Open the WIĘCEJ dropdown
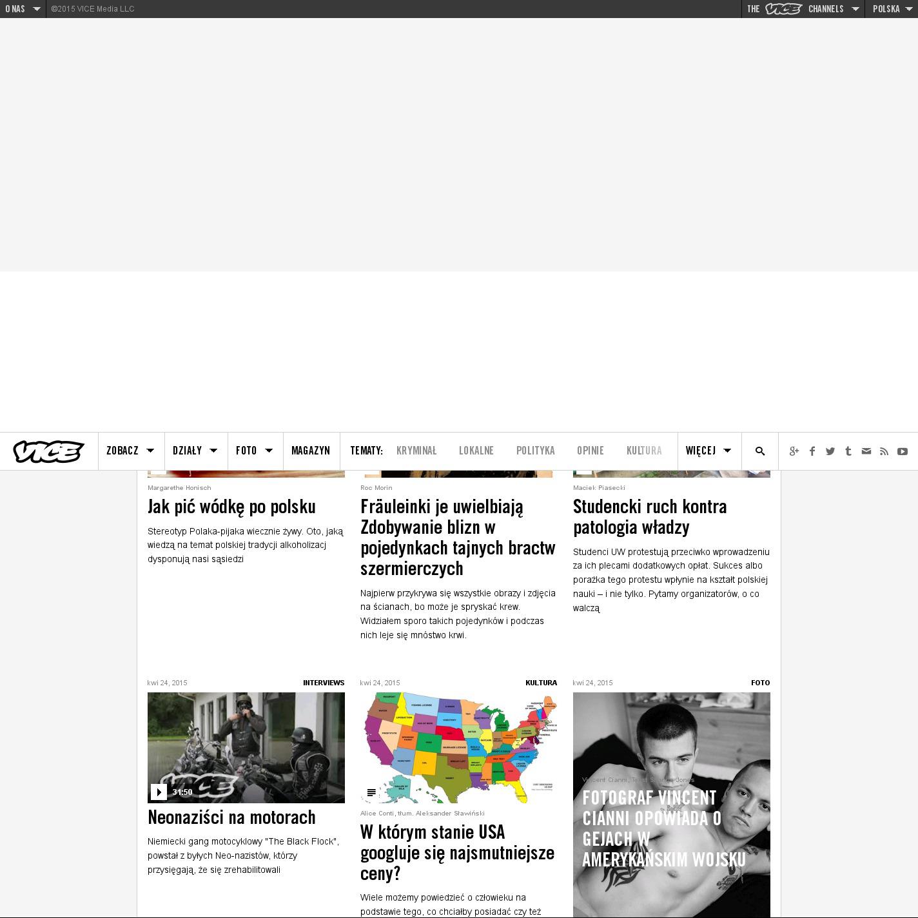This screenshot has width=918, height=918. tap(708, 451)
